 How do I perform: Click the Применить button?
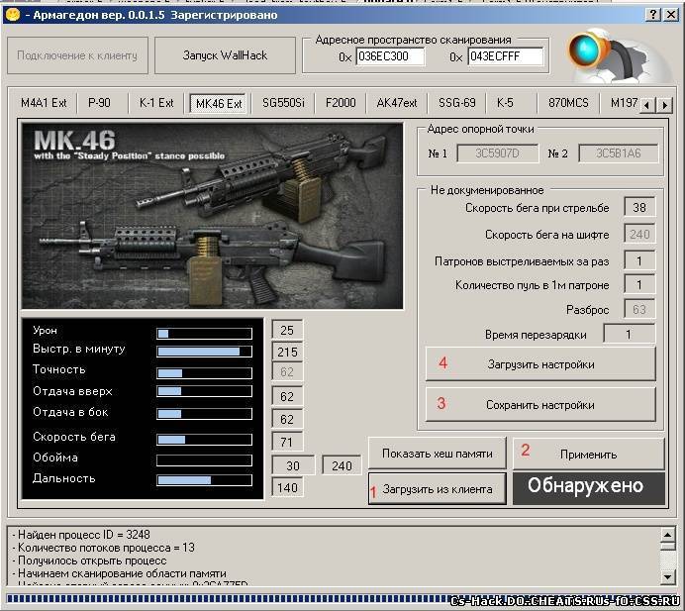point(588,455)
